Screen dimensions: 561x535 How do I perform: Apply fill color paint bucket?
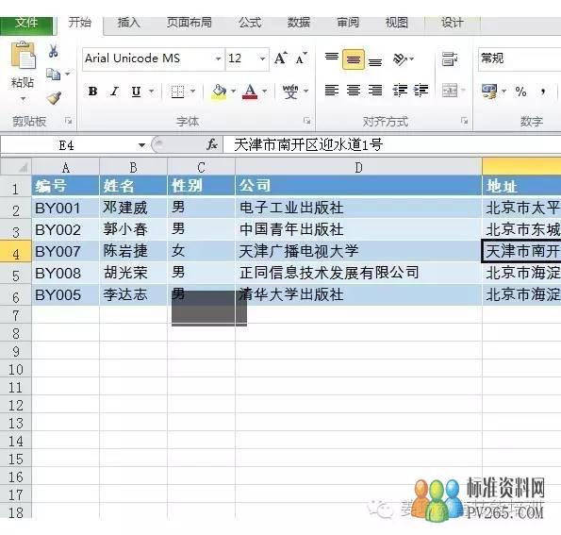219,92
